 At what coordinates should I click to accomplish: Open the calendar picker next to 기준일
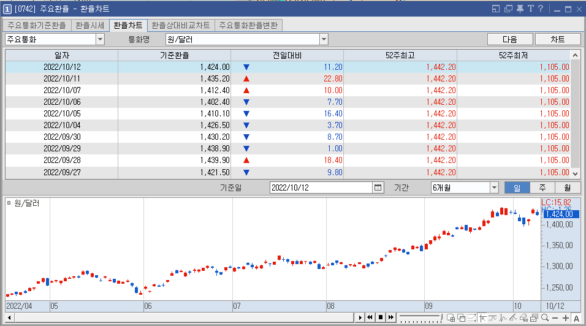[378, 188]
